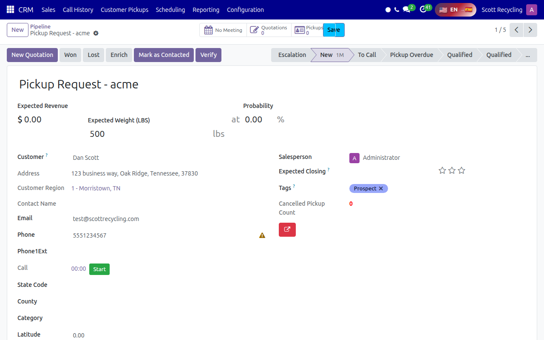The width and height of the screenshot is (544, 340).
Task: Open the Reporting menu
Action: (x=206, y=9)
